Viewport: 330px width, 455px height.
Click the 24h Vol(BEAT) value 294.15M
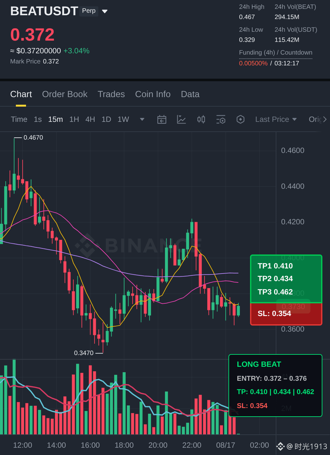pyautogui.click(x=287, y=17)
